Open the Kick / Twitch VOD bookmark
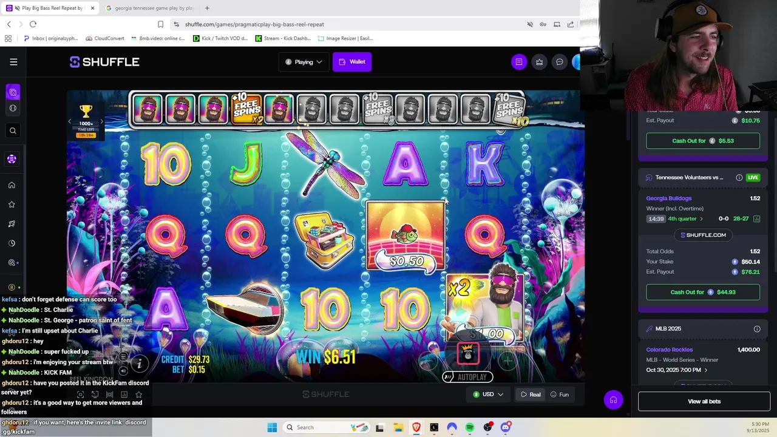This screenshot has width=777, height=437. click(x=220, y=38)
